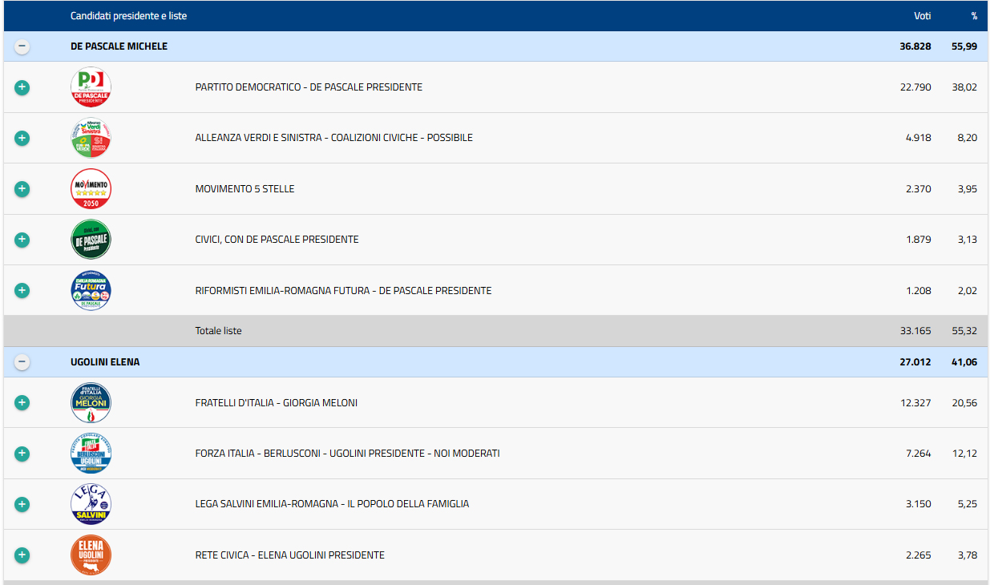The image size is (990, 585).
Task: Click the Partito Democratico party logo
Action: point(91,87)
